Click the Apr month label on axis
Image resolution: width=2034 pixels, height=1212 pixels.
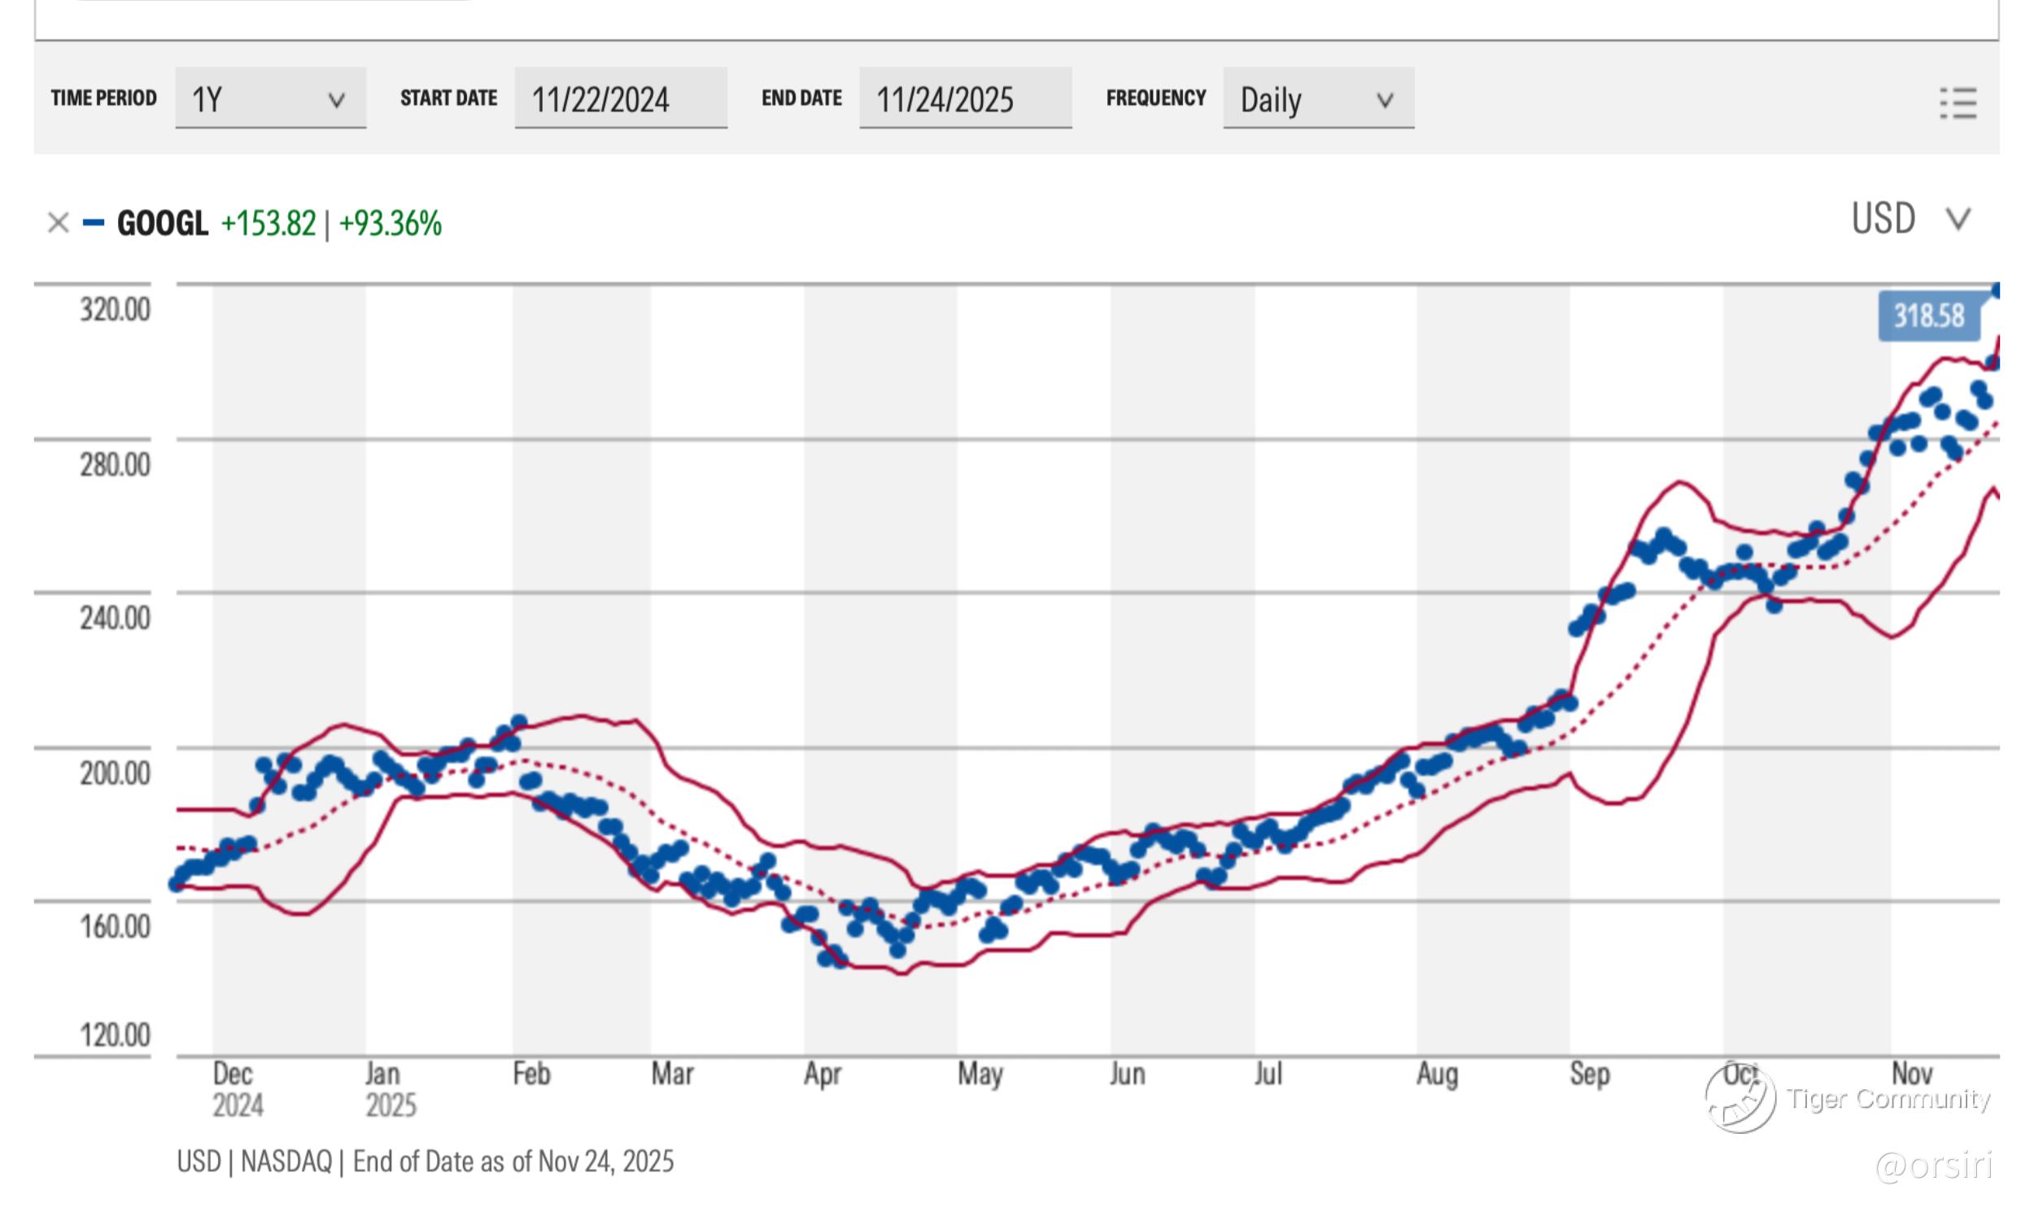click(x=822, y=1073)
